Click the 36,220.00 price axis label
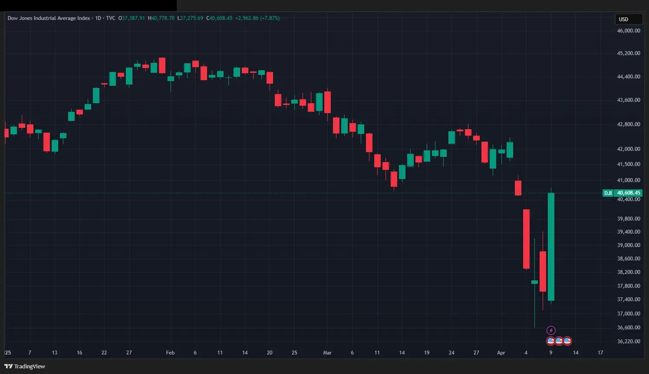This screenshot has width=649, height=374. (629, 341)
